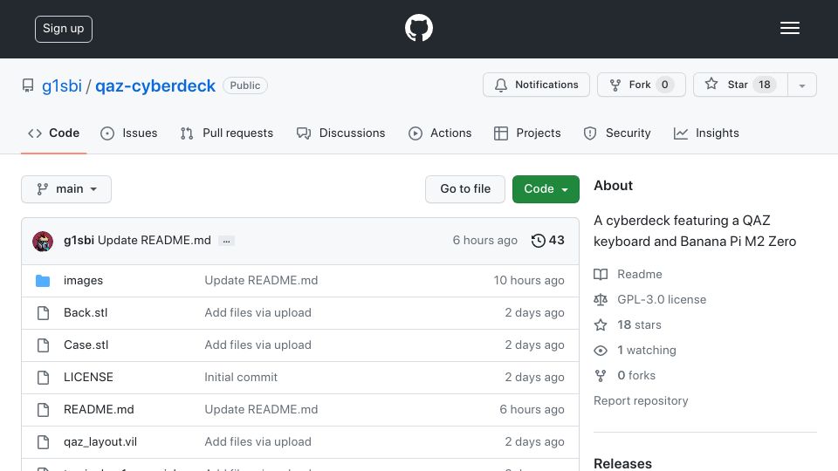Click the file icon next to Back.stl
838x471 pixels.
point(43,313)
